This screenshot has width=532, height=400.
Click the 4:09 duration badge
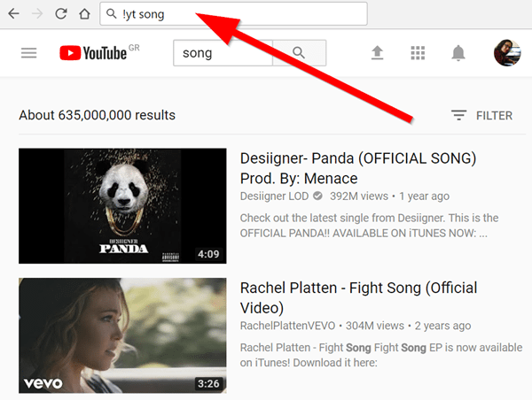click(208, 254)
